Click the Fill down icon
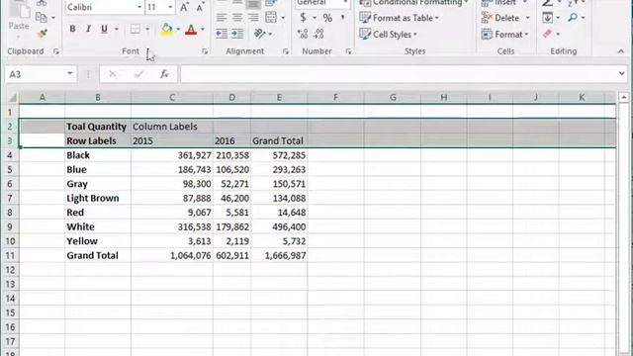The image size is (633, 356). coord(547,18)
